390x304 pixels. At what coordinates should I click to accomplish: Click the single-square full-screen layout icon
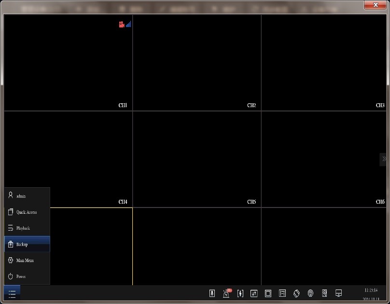pos(268,293)
